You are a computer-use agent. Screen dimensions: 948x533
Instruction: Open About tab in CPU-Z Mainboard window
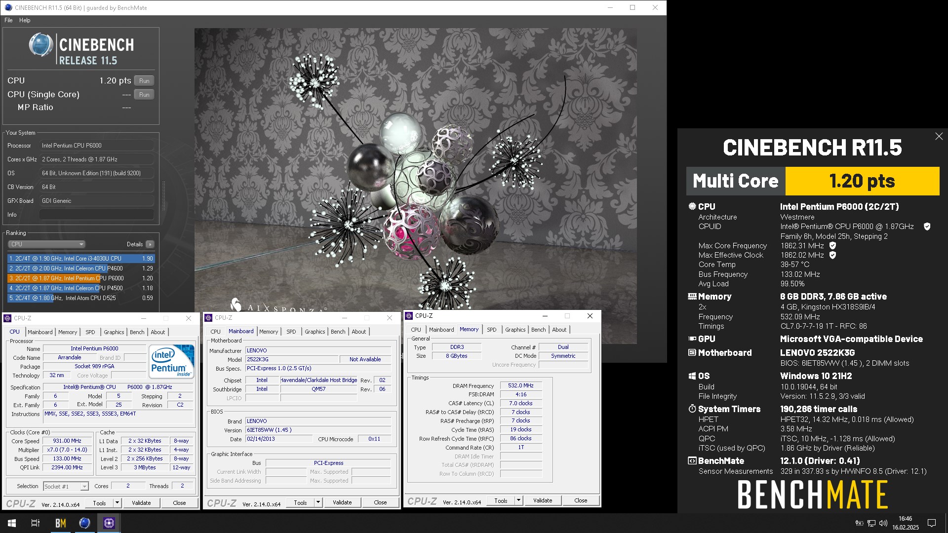tap(359, 332)
